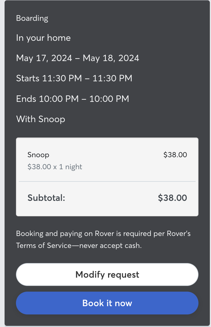Click the divider line above Subtotal
Image resolution: width=211 pixels, height=327 pixels.
[x=107, y=181]
